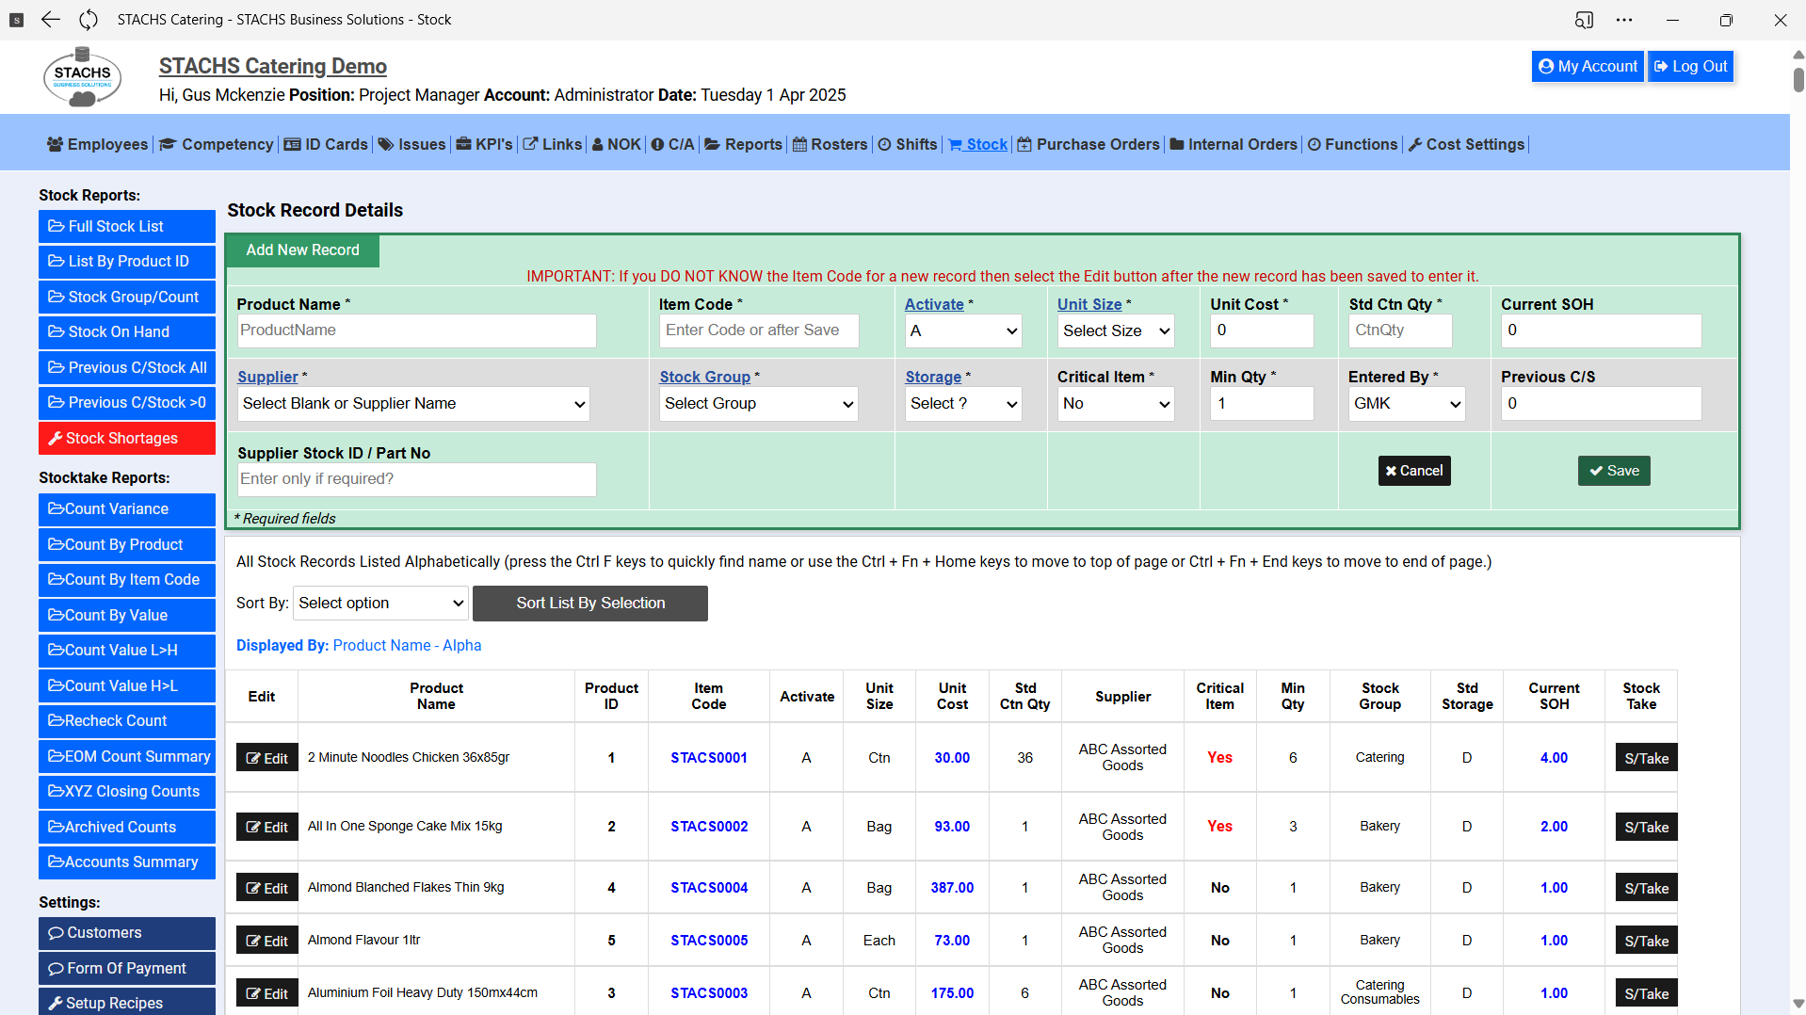Click the Add New Record tab

click(x=302, y=250)
